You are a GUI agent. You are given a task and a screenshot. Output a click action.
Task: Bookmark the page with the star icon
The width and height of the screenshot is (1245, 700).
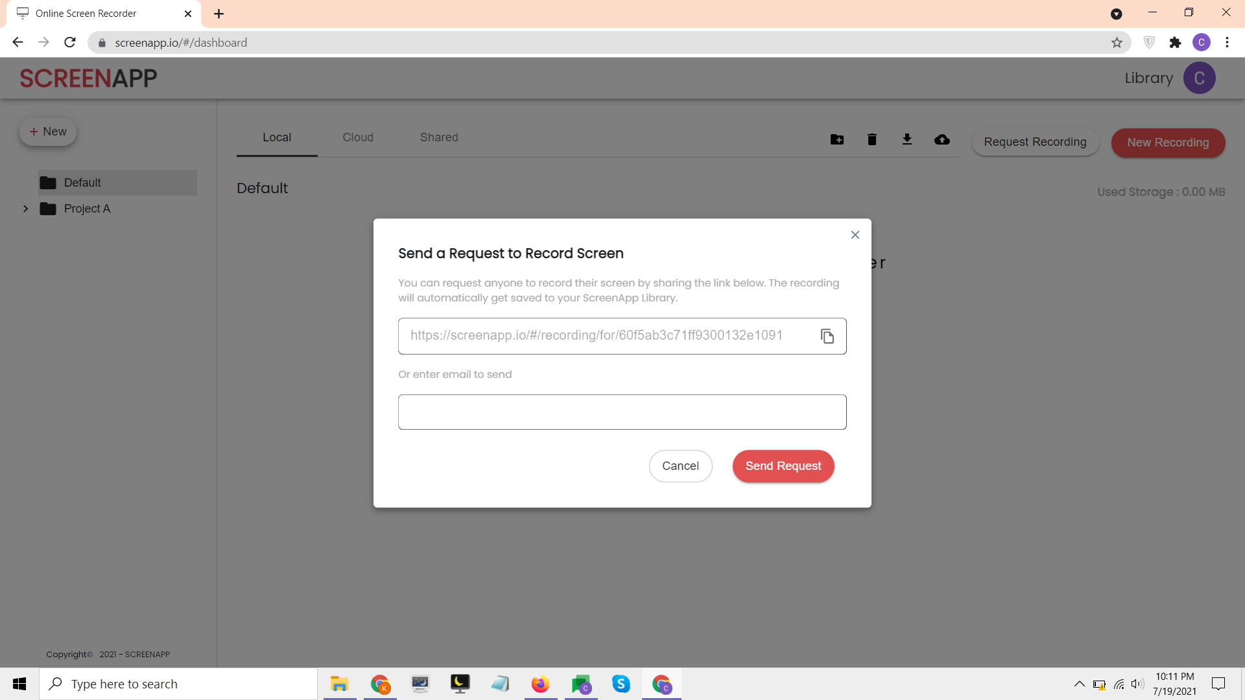1117,43
